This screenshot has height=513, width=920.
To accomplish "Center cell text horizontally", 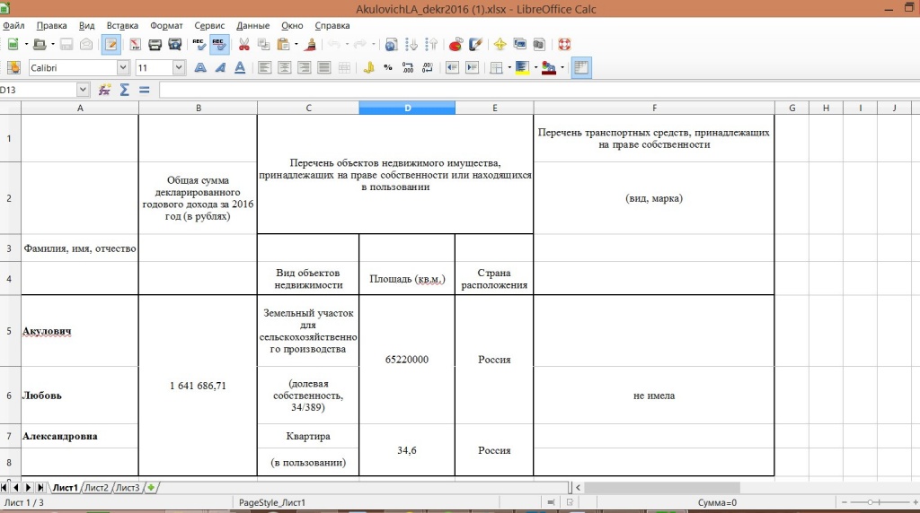I will 285,68.
